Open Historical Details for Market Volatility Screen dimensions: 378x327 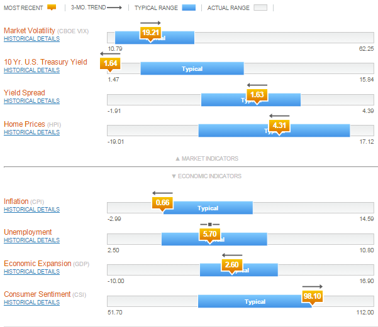click(x=31, y=39)
